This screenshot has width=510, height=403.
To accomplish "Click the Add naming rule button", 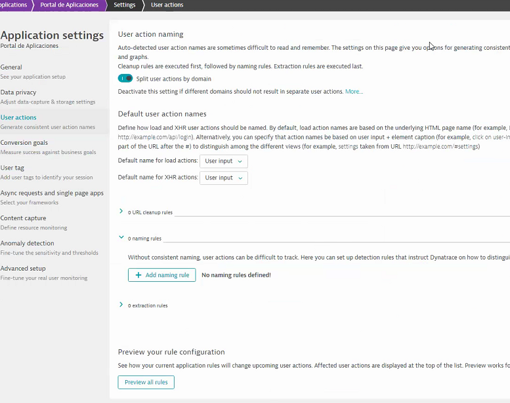I will (x=161, y=275).
